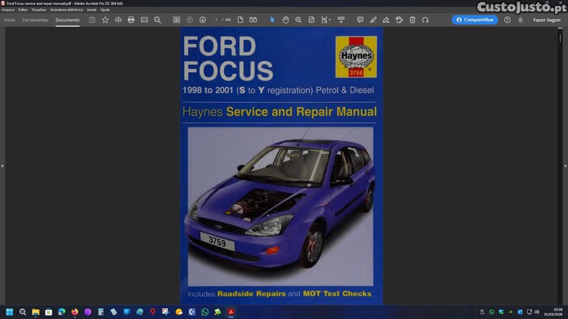Click the Fazer logon link
The height and width of the screenshot is (319, 568).
546,20
